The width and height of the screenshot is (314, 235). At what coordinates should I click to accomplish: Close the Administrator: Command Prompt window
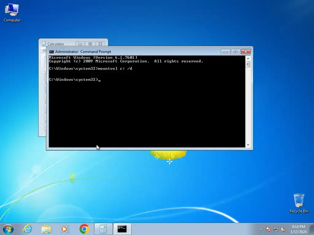click(246, 52)
